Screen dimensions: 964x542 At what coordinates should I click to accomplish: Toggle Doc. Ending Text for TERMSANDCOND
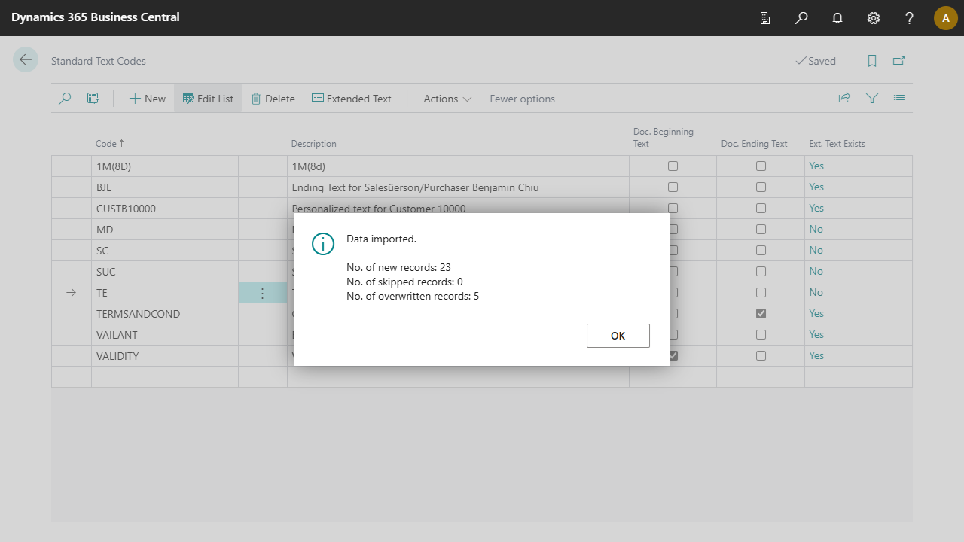point(761,313)
